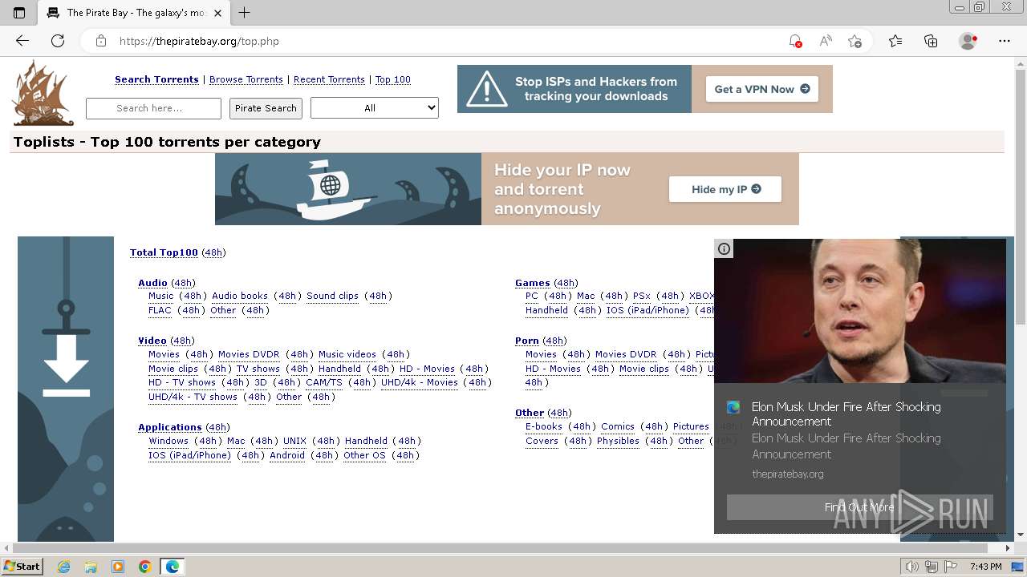Add this page to favorites star icon
The height and width of the screenshot is (577, 1027).
pos(854,41)
